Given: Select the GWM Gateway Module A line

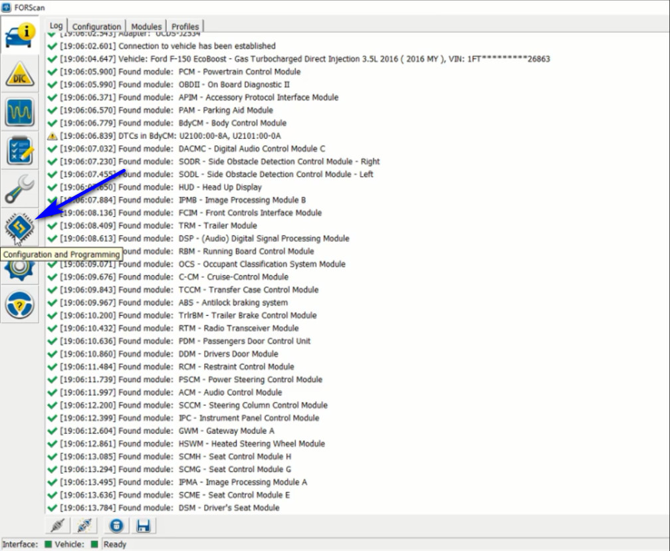Looking at the screenshot, I should click(161, 431).
